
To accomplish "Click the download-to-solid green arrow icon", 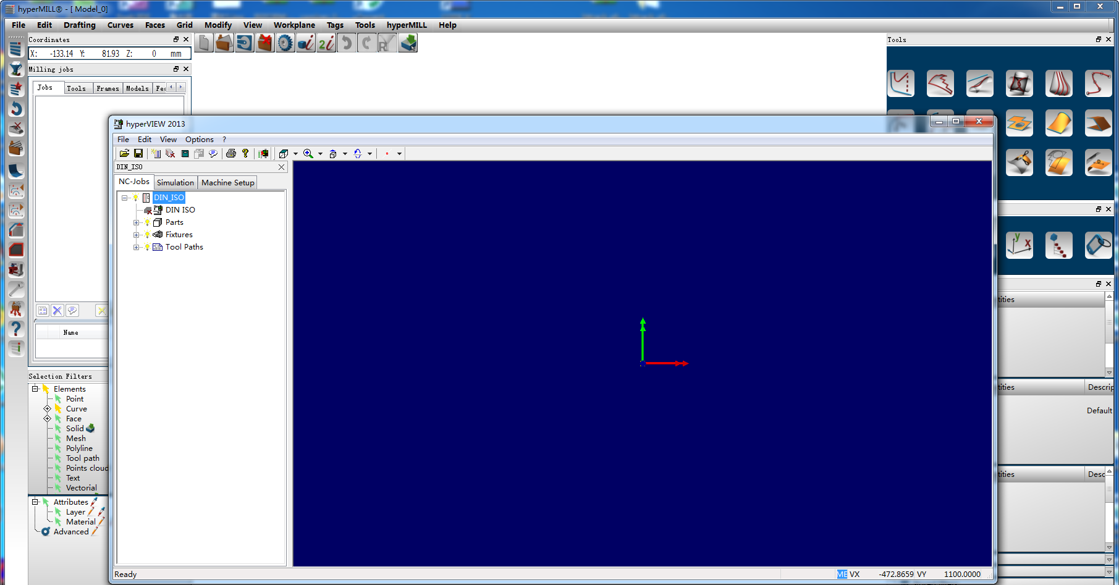I will pyautogui.click(x=408, y=43).
